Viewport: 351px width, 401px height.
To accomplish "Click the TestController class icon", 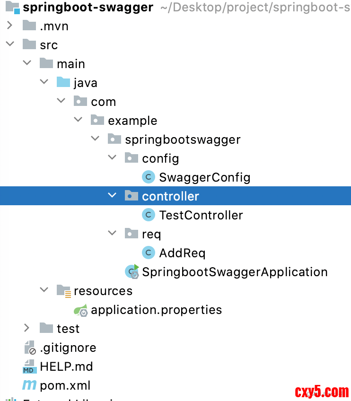I will click(x=149, y=215).
